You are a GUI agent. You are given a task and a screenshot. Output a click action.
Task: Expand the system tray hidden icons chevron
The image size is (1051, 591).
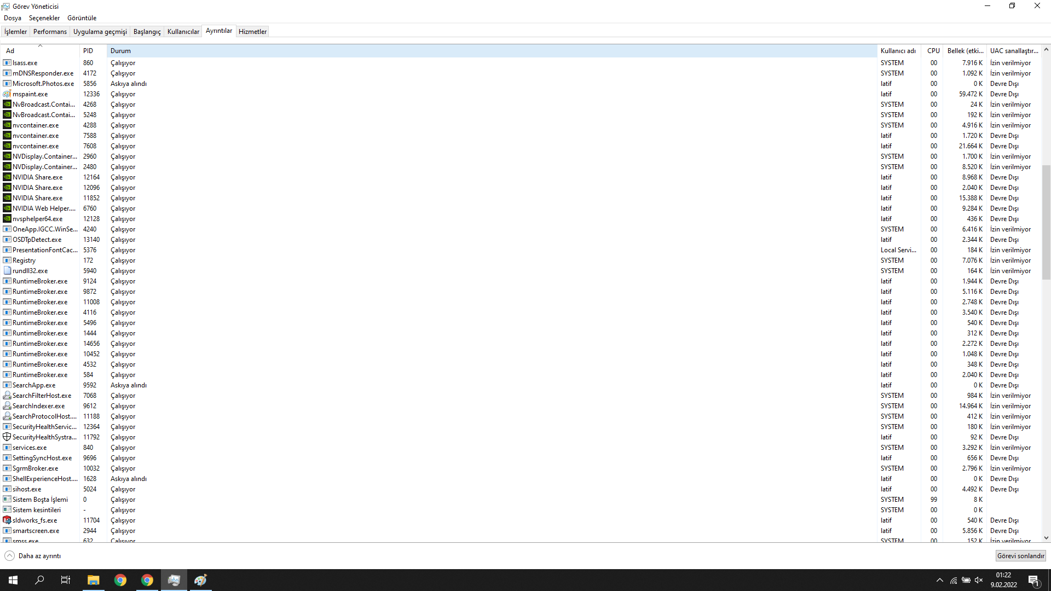939,580
